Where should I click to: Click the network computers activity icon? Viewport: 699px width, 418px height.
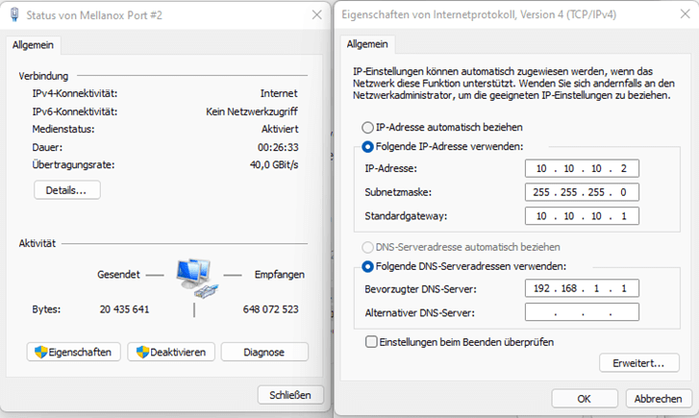click(196, 278)
